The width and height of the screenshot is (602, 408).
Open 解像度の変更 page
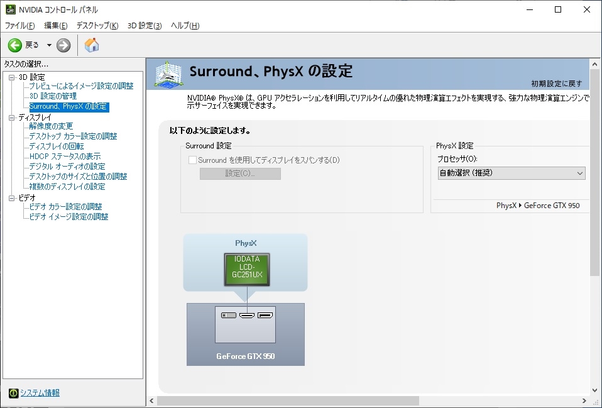[51, 126]
